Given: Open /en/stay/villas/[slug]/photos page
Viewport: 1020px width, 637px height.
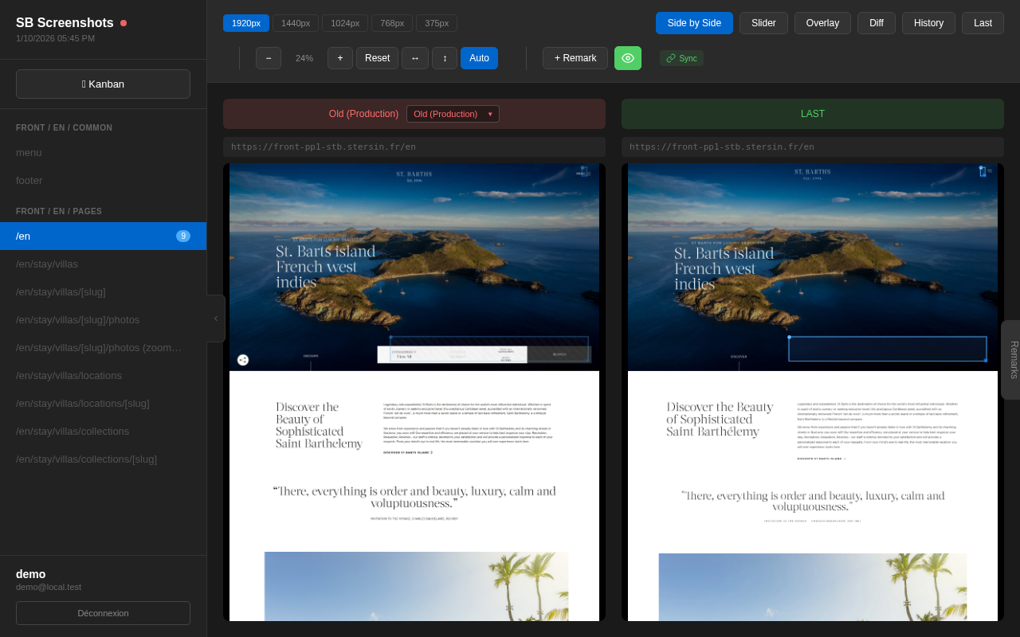Looking at the screenshot, I should pos(103,320).
